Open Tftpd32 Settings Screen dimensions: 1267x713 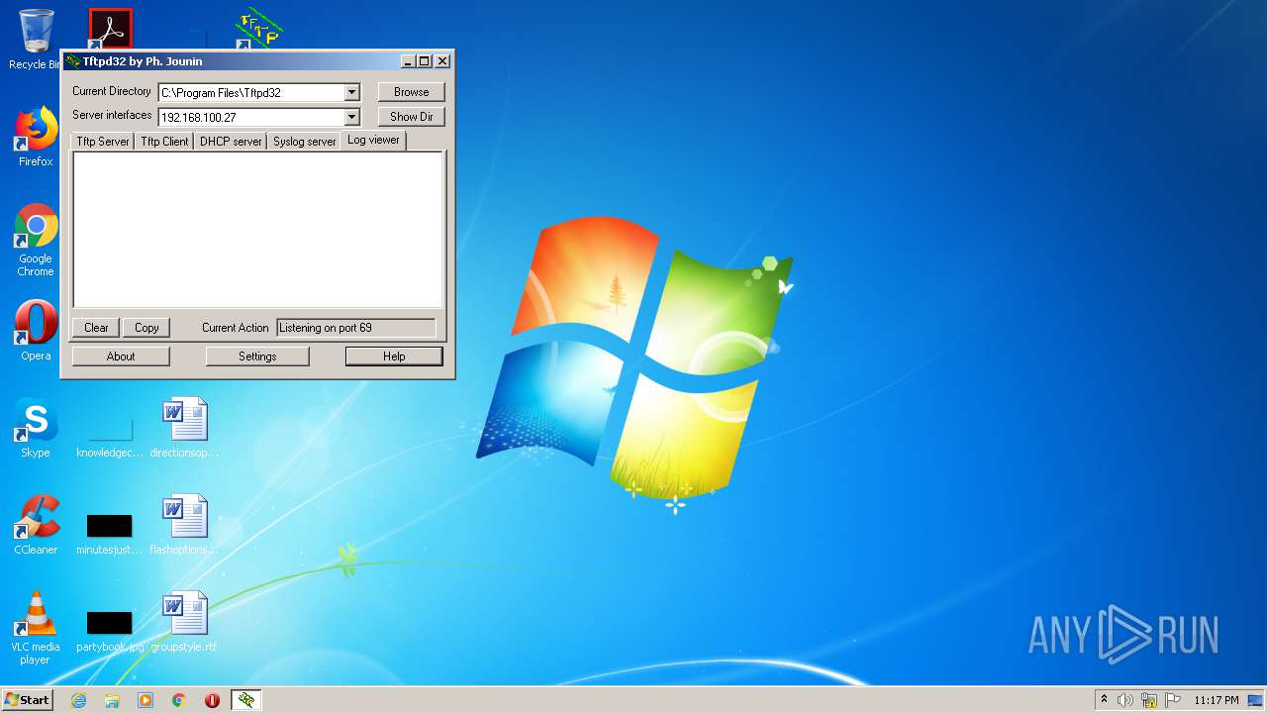click(x=257, y=356)
